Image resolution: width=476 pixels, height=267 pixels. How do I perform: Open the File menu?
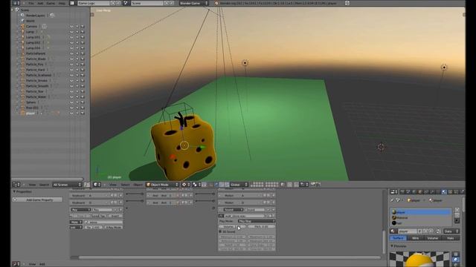click(x=31, y=3)
